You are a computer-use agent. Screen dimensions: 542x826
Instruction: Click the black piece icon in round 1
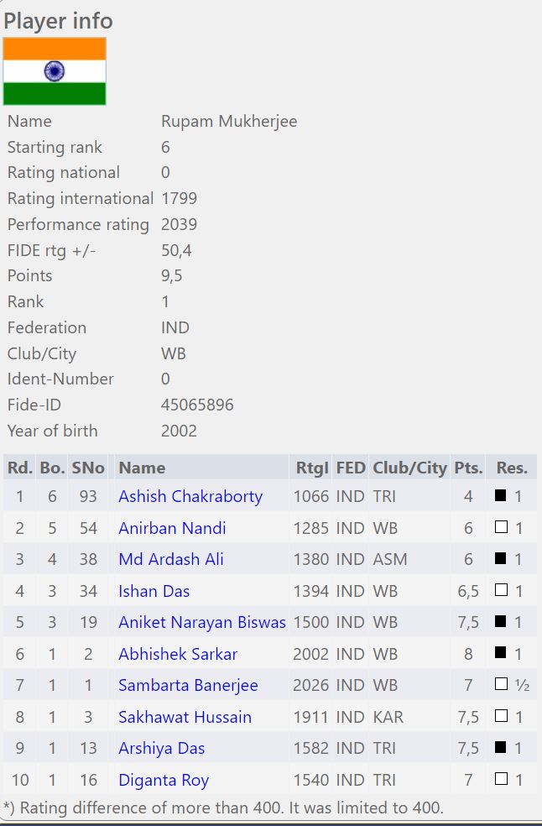pyautogui.click(x=501, y=496)
